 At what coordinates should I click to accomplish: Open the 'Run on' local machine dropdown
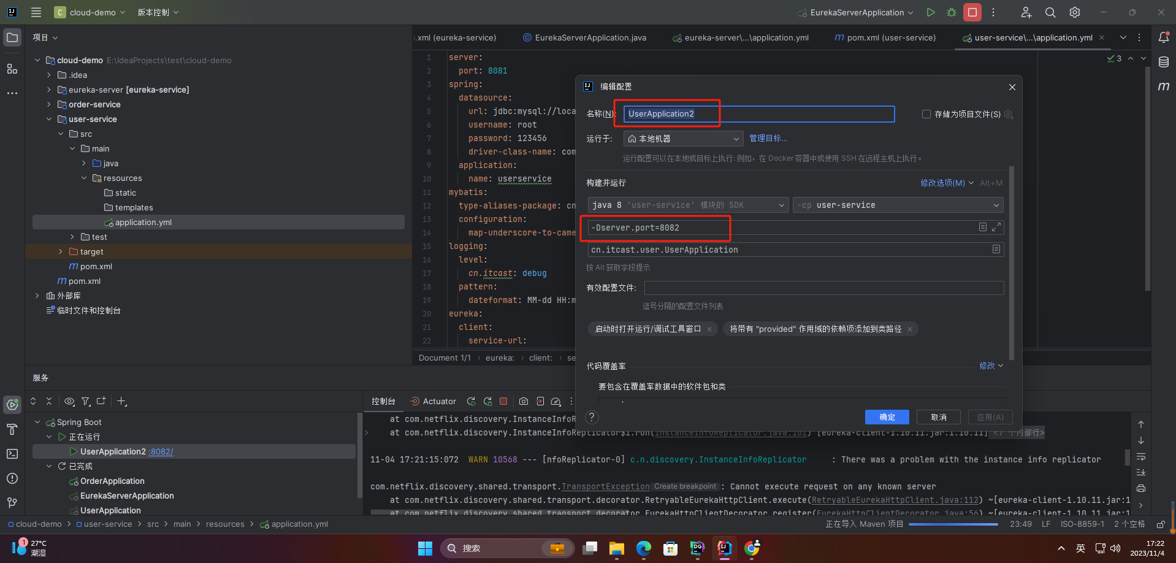pyautogui.click(x=683, y=139)
